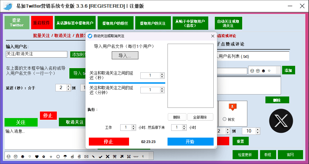The width and height of the screenshot is (309, 164).
Task: Increase the follow/unfollow delay in seconds
Action: click(x=162, y=74)
